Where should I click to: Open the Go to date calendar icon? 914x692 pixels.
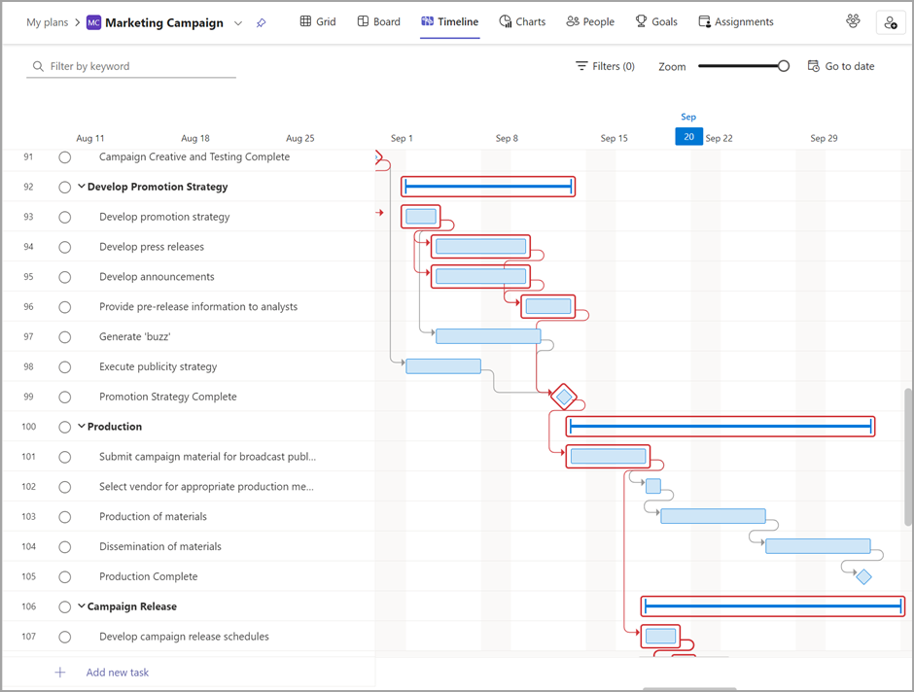tap(813, 66)
